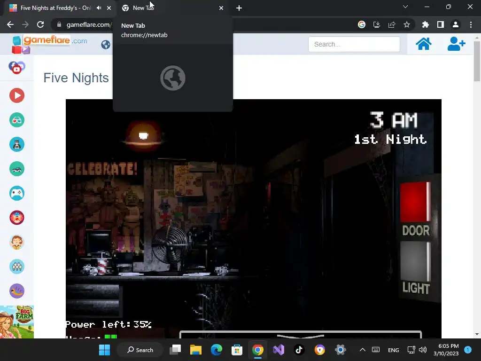The image size is (481, 361).
Task: Mute the Five Nights at Freddy's tab audio
Action: [x=99, y=8]
